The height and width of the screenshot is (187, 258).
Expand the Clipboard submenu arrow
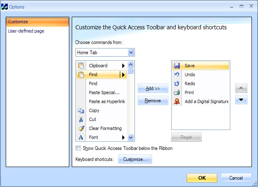(123, 66)
